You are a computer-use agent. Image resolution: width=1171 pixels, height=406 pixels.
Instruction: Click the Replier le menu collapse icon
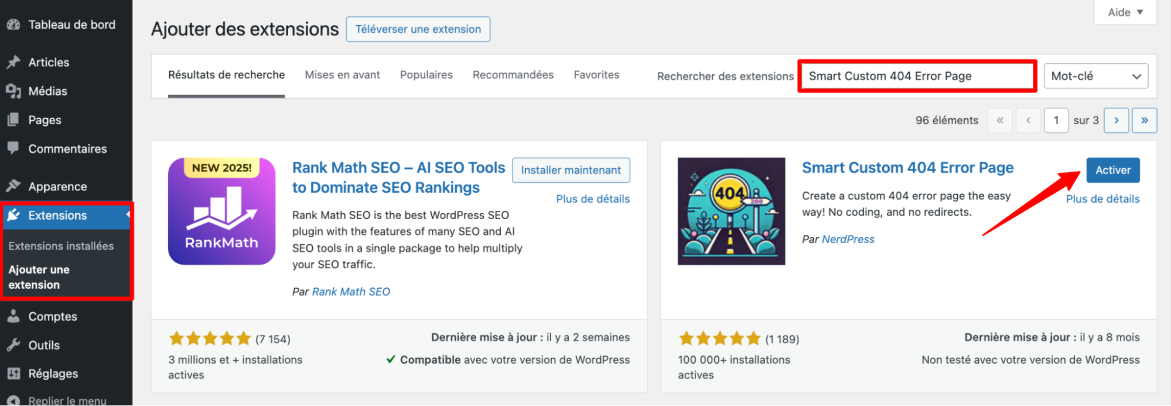[x=13, y=400]
